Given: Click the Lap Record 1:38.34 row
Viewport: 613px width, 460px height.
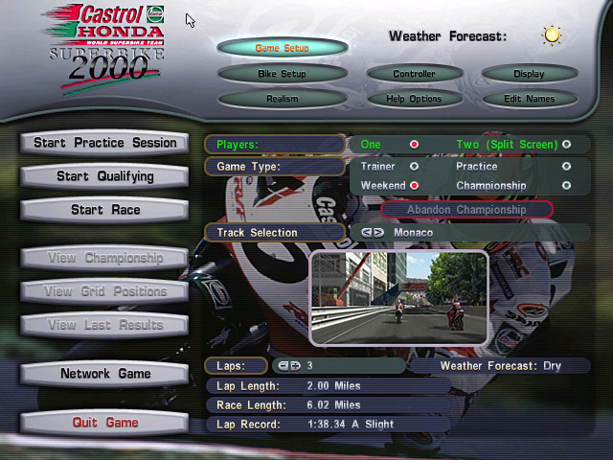Looking at the screenshot, I should click(329, 425).
